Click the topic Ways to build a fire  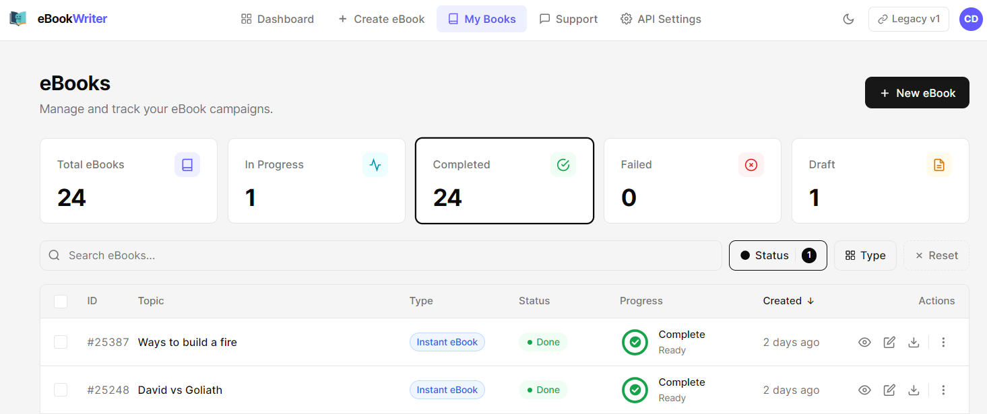[187, 342]
